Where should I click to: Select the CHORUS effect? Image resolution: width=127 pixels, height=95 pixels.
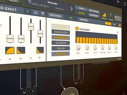coord(61,43)
